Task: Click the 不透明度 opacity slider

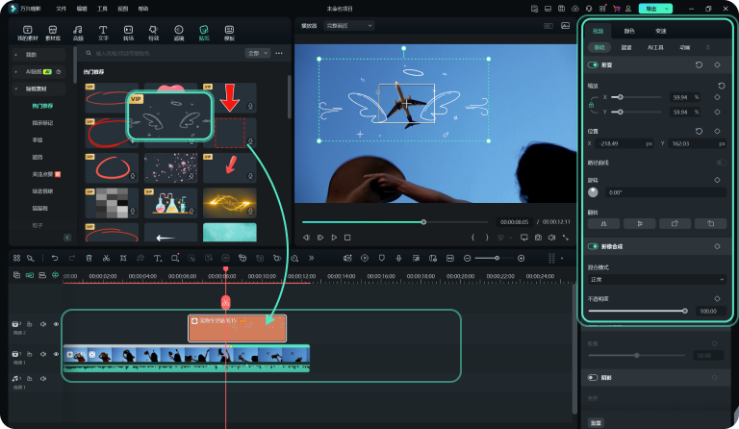Action: point(636,311)
